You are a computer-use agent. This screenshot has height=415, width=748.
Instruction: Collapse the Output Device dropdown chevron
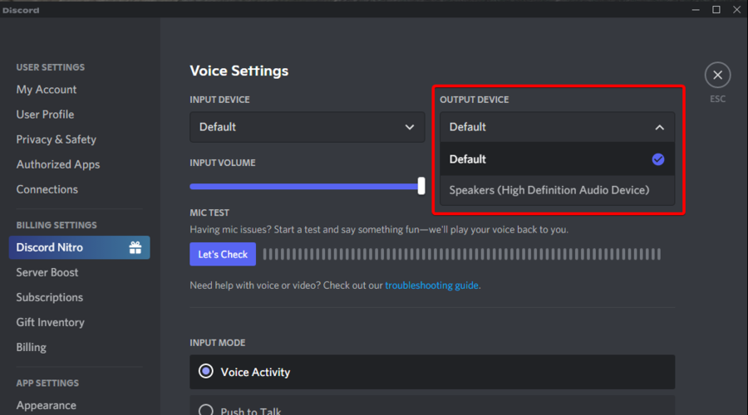coord(659,127)
